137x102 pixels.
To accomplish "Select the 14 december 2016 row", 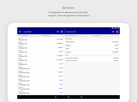I will click(41, 68).
